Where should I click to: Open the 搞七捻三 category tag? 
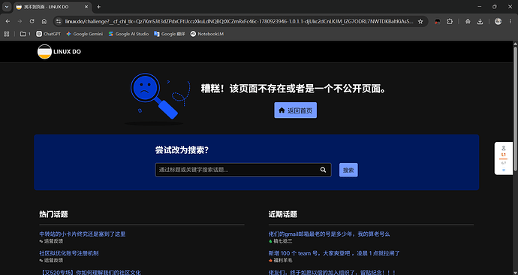pos(281,241)
